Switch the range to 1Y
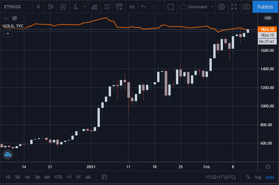 tap(69, 177)
